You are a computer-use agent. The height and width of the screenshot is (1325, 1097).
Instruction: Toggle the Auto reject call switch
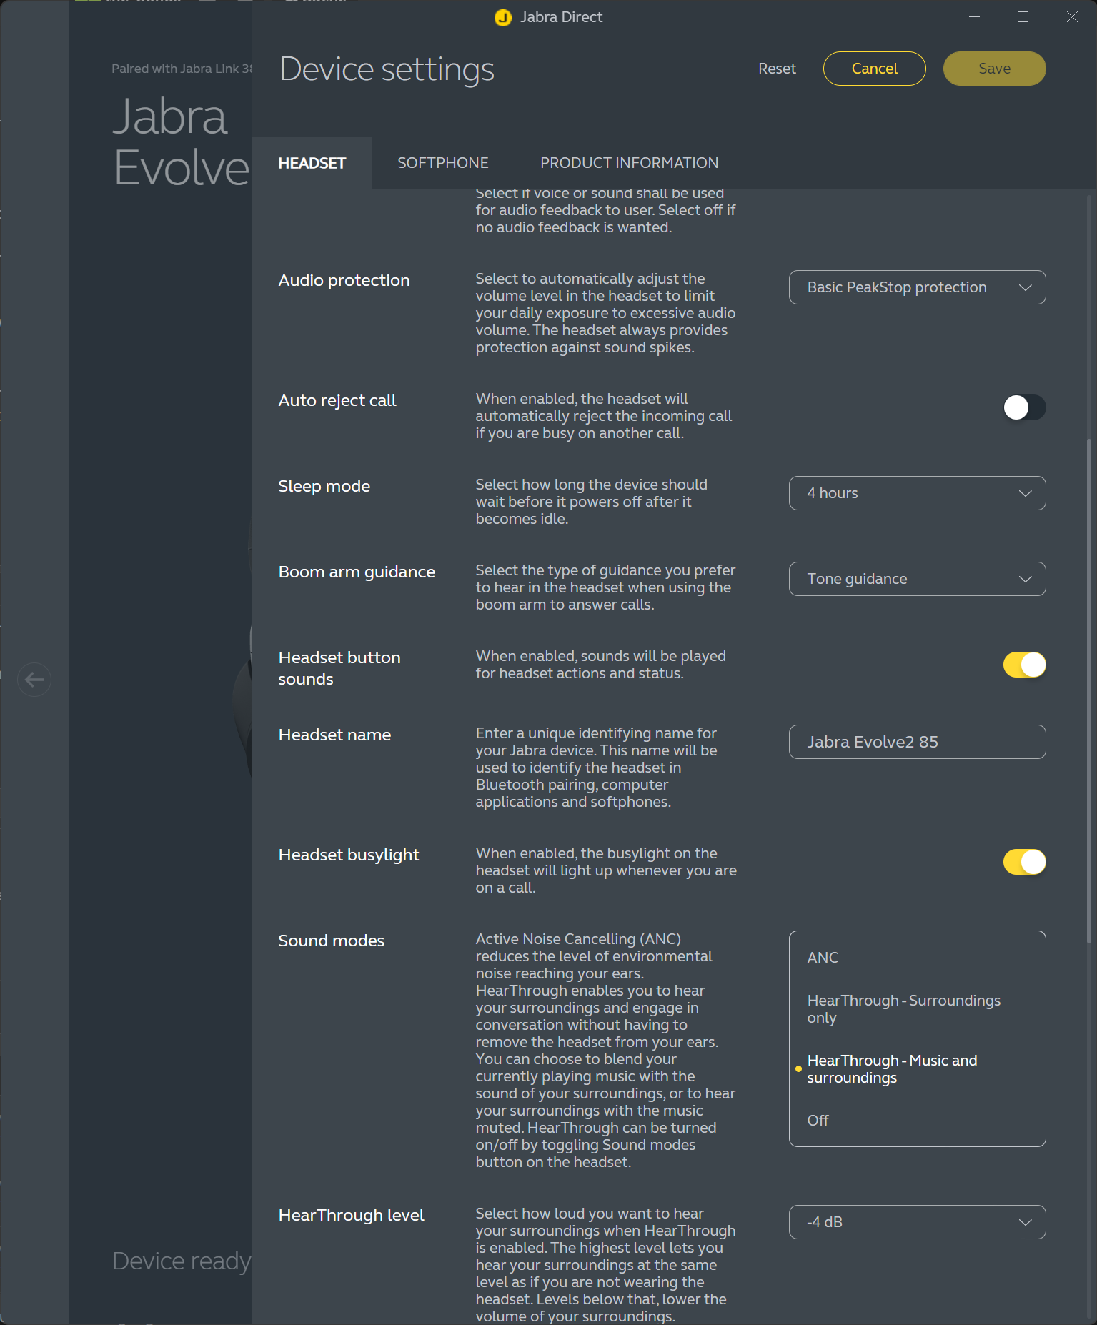(x=1024, y=407)
